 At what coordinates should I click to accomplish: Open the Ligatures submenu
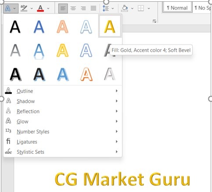pos(63,142)
